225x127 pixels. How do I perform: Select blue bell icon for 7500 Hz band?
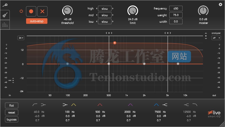pyautogui.click(x=156, y=105)
